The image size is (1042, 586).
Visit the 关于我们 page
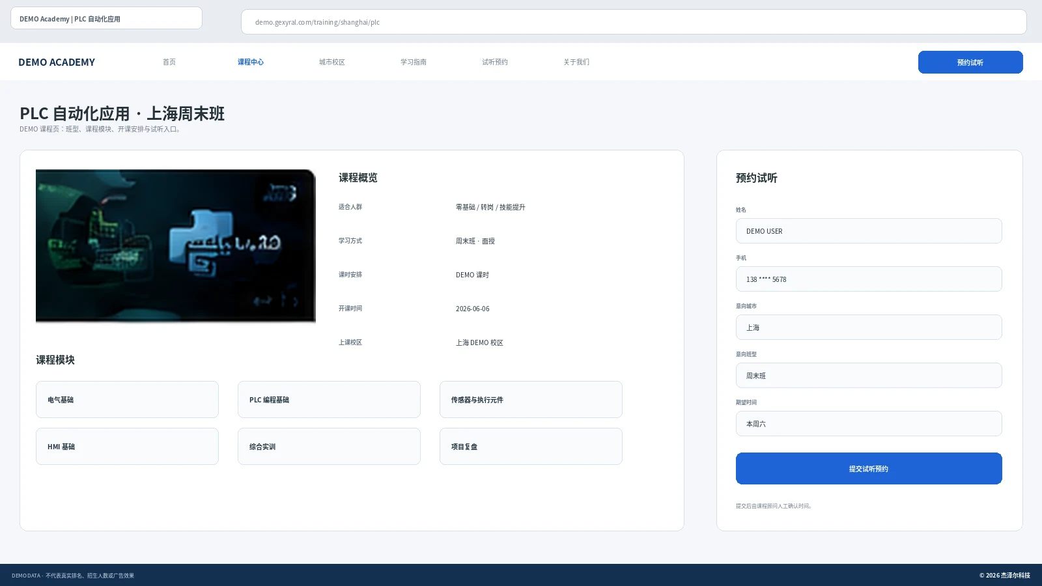pyautogui.click(x=576, y=62)
